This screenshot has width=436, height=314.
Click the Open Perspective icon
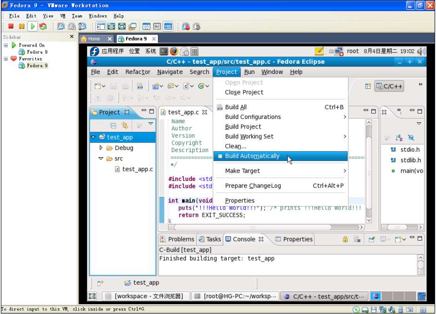(x=368, y=87)
